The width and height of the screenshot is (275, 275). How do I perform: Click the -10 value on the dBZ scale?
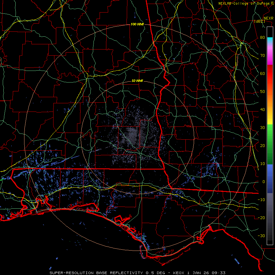(261, 200)
